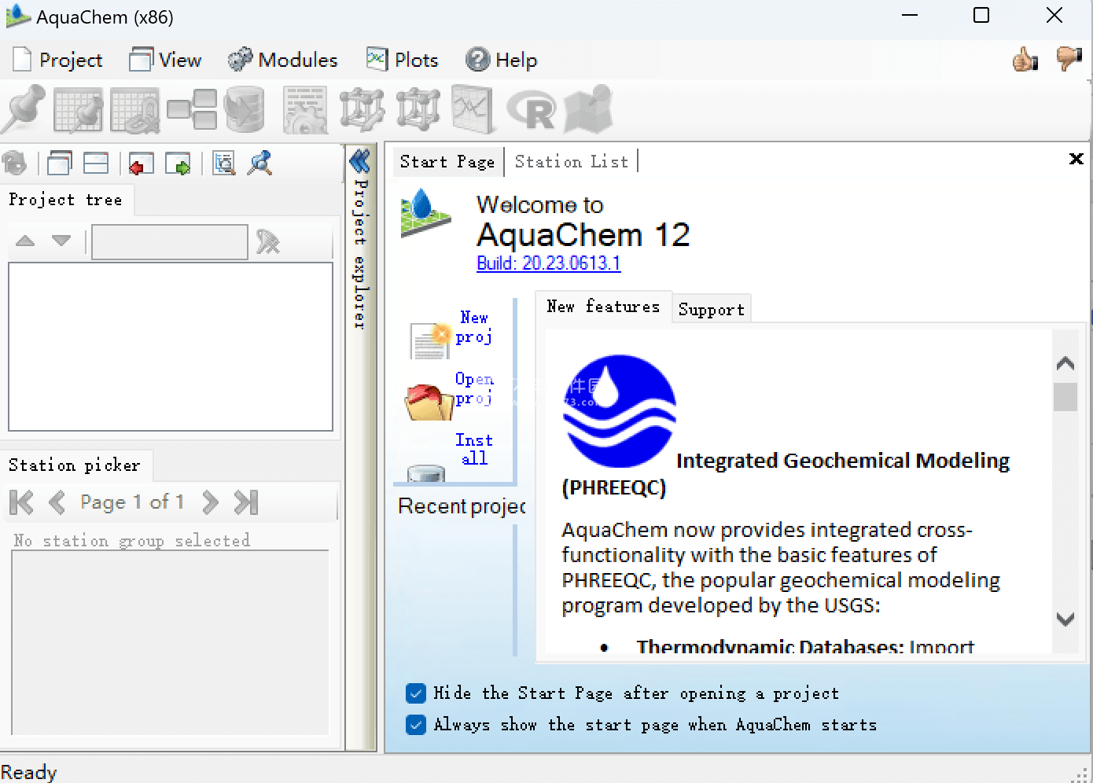Uncheck Hide the Start Page after opening
Screen dimensions: 1093x783
pos(416,693)
